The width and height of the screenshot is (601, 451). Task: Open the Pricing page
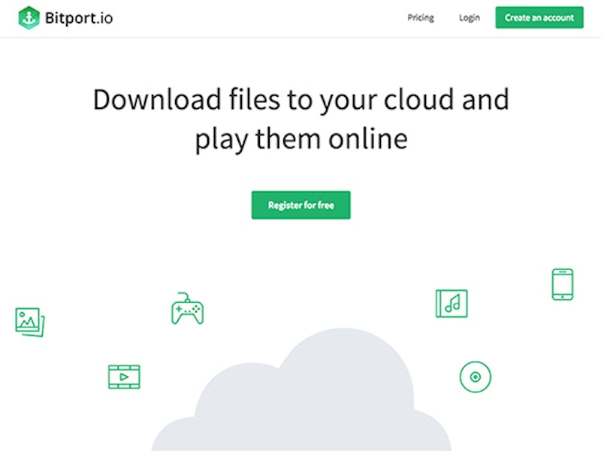420,17
